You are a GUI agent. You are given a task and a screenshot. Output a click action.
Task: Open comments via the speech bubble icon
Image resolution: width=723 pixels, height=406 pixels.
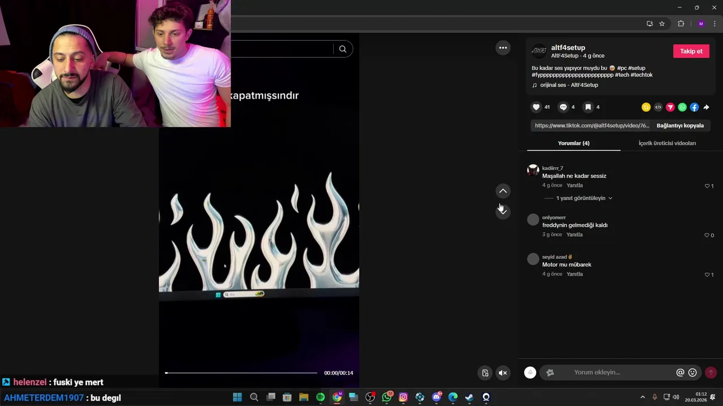[x=563, y=107]
